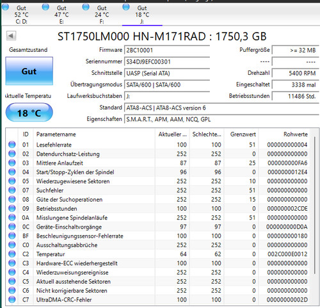Click the status orb for Mittlere Anlaufzeit row
Viewport: 320px width, 308px height.
click(12, 163)
